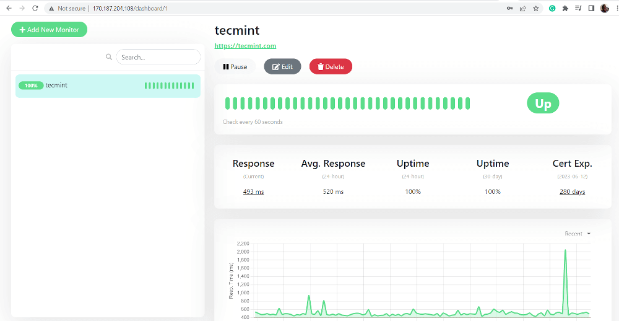The image size is (619, 321).
Task: Click the 280 days cert expiry value
Action: (572, 191)
